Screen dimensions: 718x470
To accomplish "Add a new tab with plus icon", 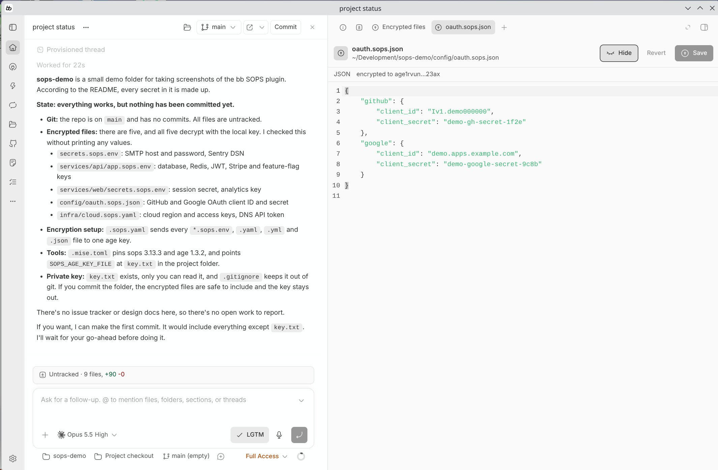I will tap(504, 27).
